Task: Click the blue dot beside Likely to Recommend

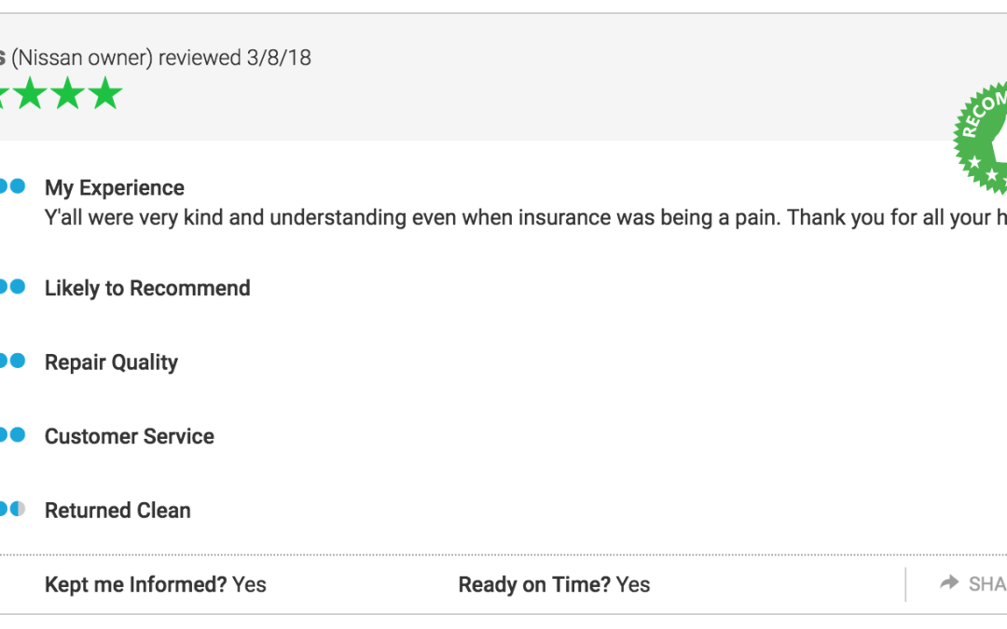Action: click(x=18, y=286)
